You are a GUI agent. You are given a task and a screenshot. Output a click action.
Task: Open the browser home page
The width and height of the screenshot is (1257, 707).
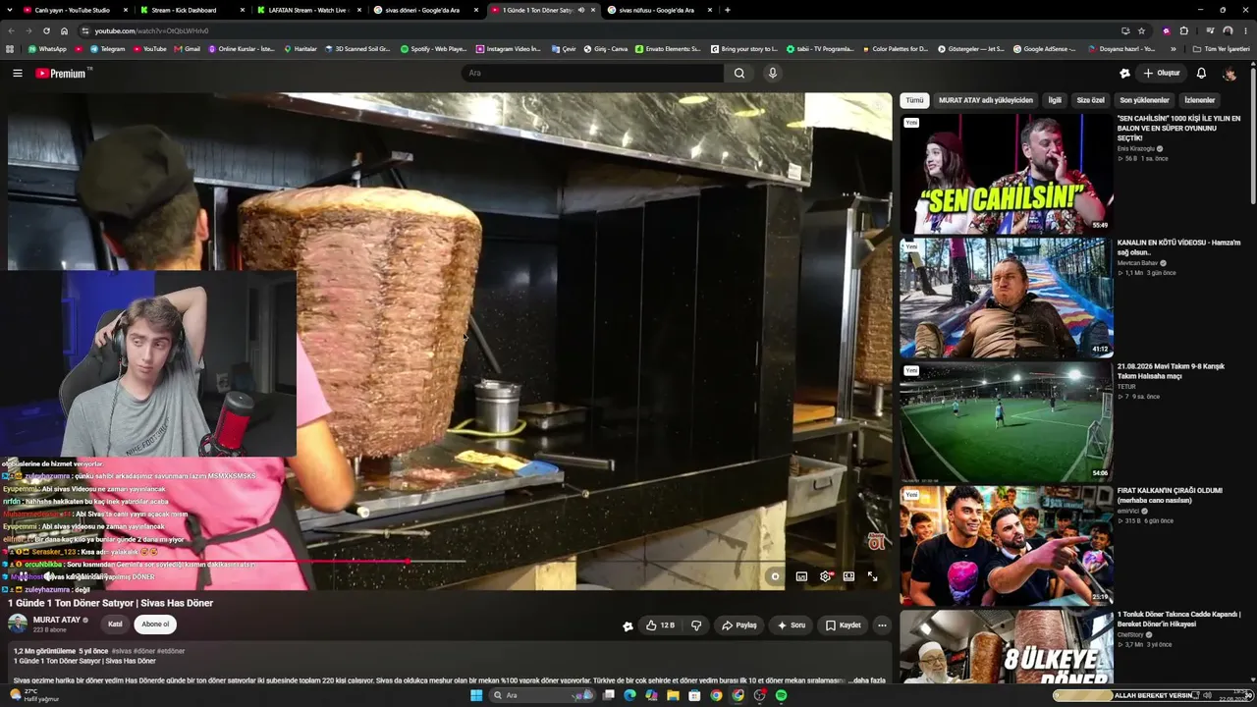point(64,30)
